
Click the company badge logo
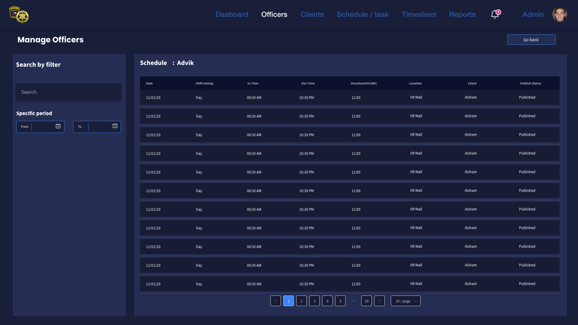point(19,14)
